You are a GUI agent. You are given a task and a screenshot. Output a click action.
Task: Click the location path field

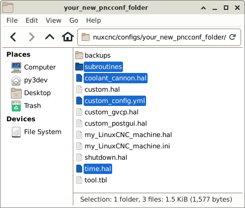(159, 37)
